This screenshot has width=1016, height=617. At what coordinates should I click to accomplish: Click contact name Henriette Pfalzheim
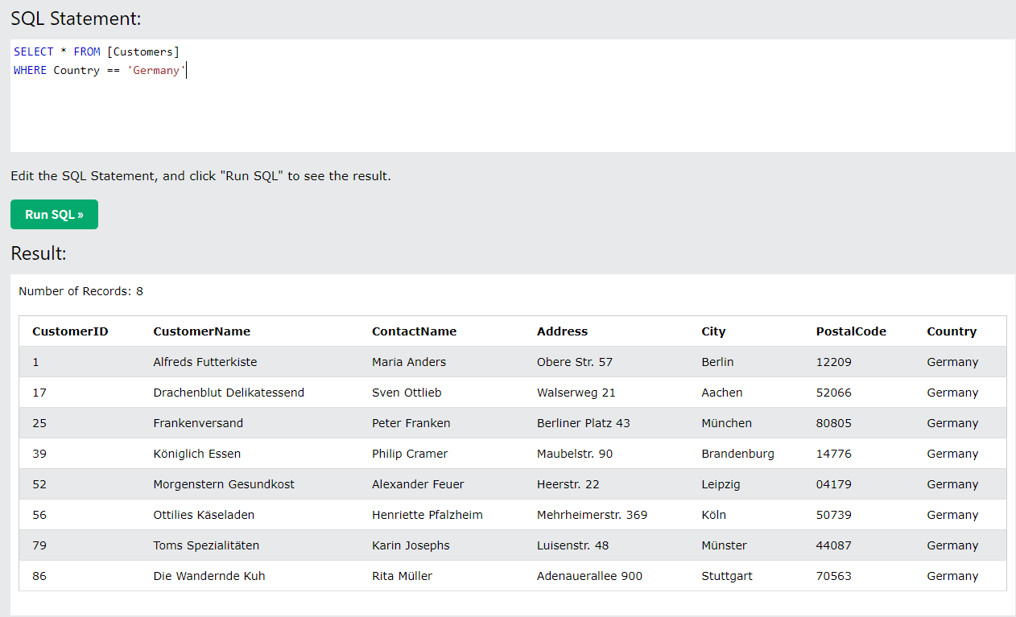point(427,515)
